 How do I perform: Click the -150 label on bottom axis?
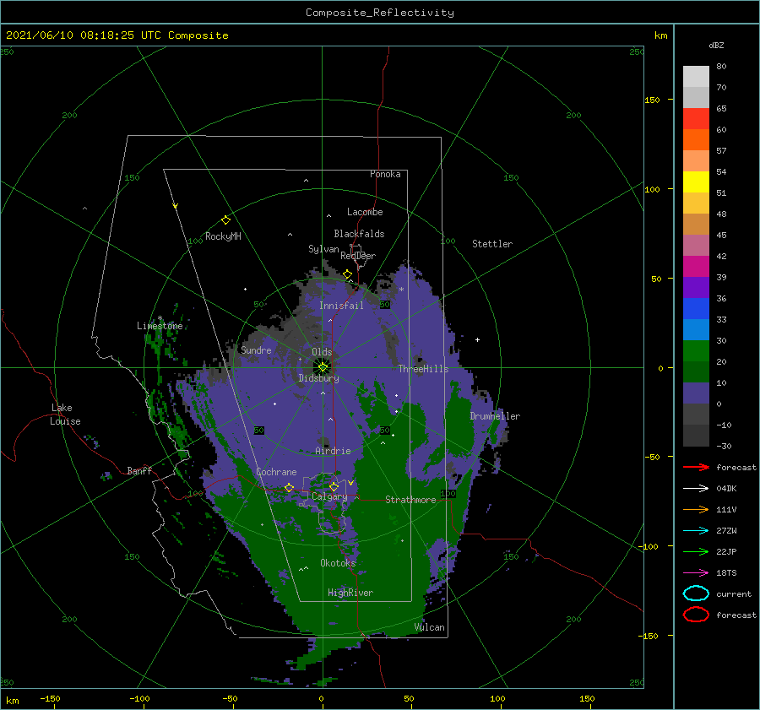coord(50,698)
